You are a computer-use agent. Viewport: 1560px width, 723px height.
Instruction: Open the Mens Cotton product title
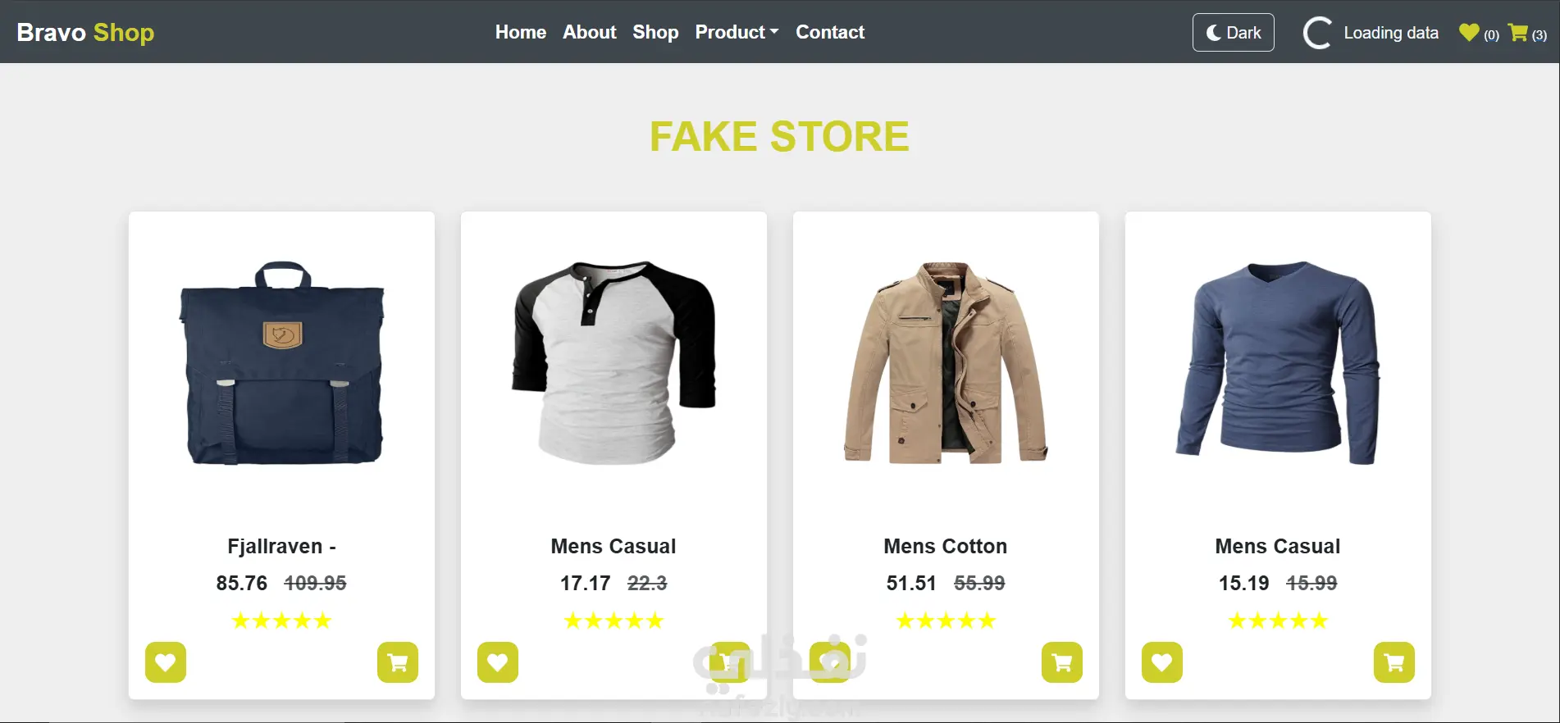(x=946, y=546)
